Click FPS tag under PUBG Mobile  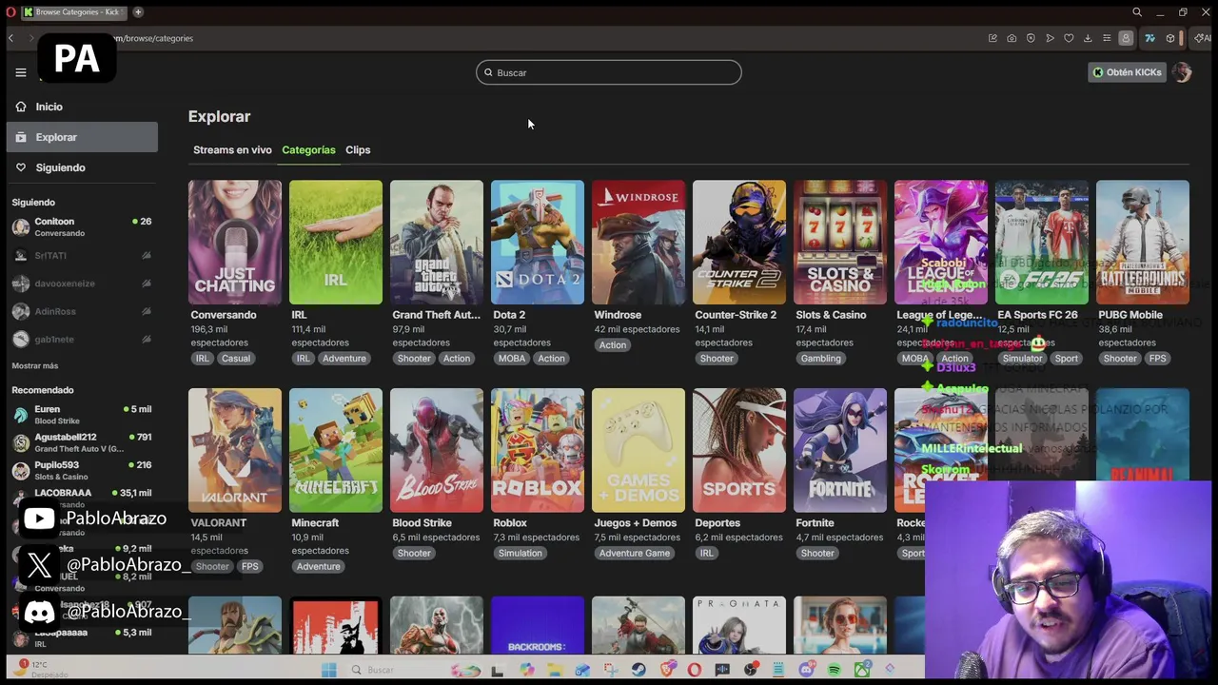[1157, 359]
